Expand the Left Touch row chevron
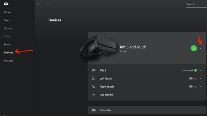The height and width of the screenshot is (116, 207). tap(200, 79)
